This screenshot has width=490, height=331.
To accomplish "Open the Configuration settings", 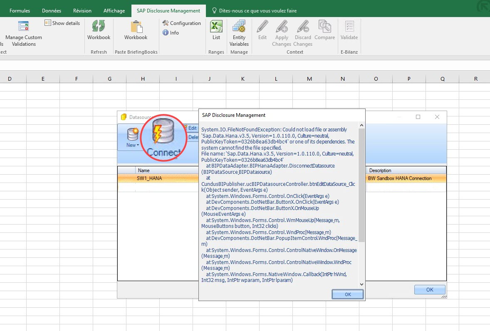I will pos(181,23).
